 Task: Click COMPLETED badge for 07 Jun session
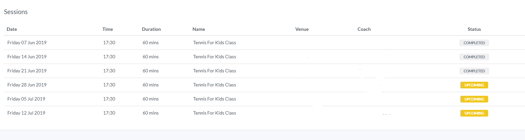point(474,43)
